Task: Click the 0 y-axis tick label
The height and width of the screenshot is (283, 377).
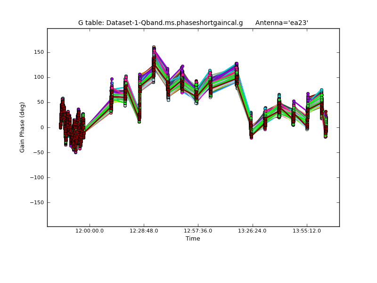Action: 42,127
